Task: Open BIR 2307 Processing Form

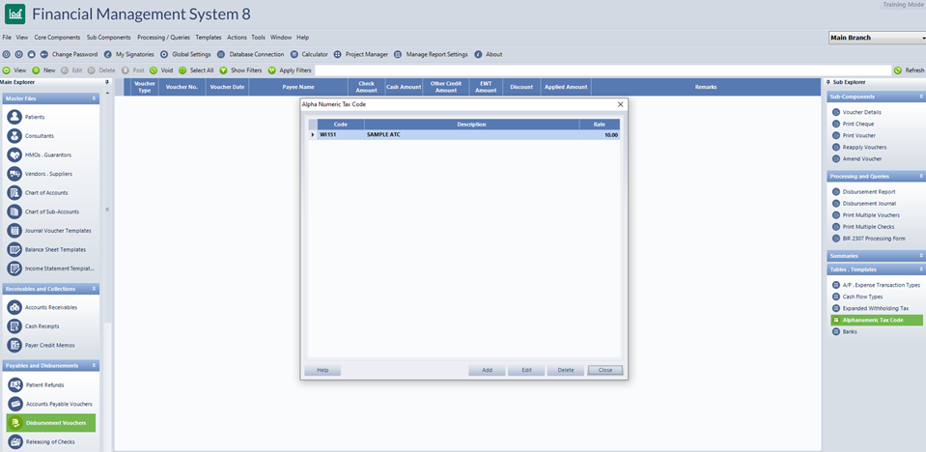Action: coord(873,238)
